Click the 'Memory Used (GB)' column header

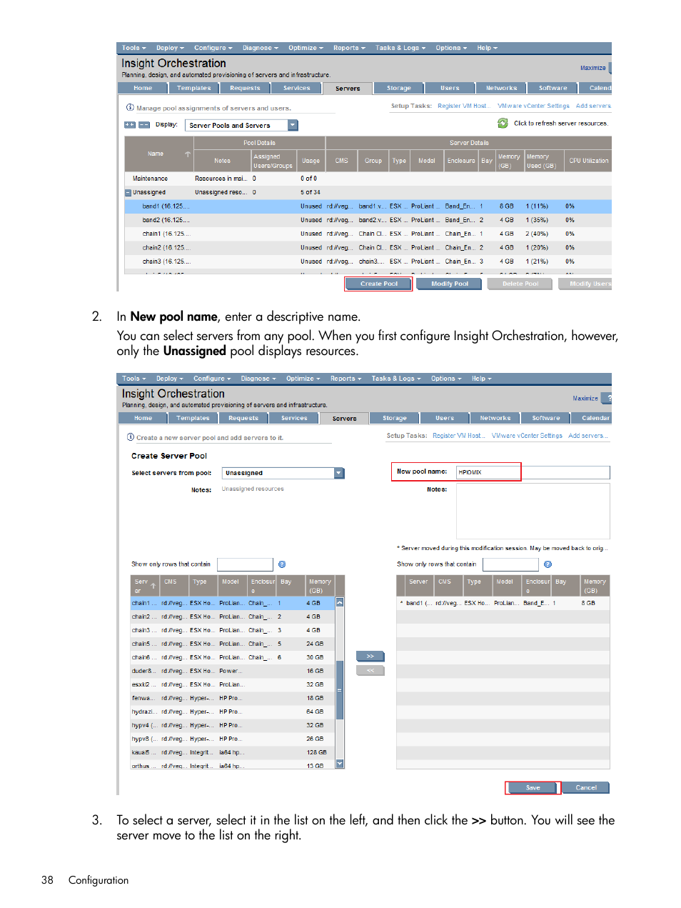(x=544, y=161)
